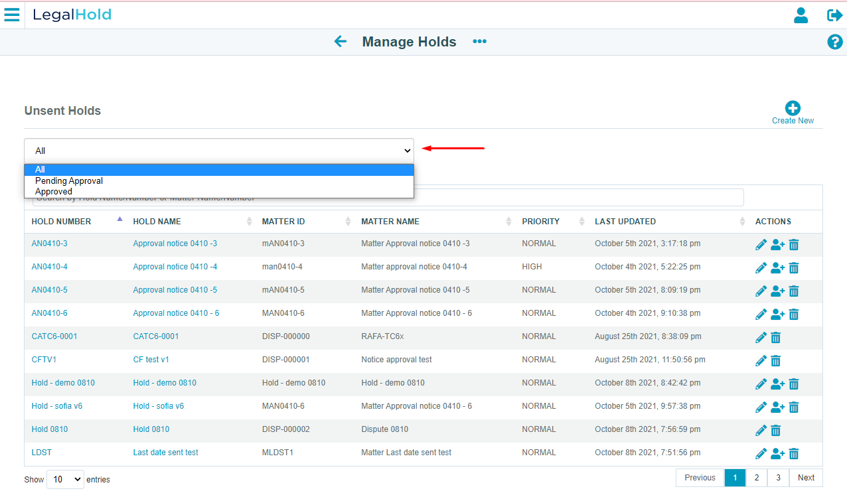
Task: Select the Approved filter option
Action: pyautogui.click(x=219, y=191)
